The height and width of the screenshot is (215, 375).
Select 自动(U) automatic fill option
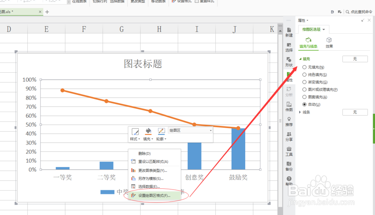311,105
